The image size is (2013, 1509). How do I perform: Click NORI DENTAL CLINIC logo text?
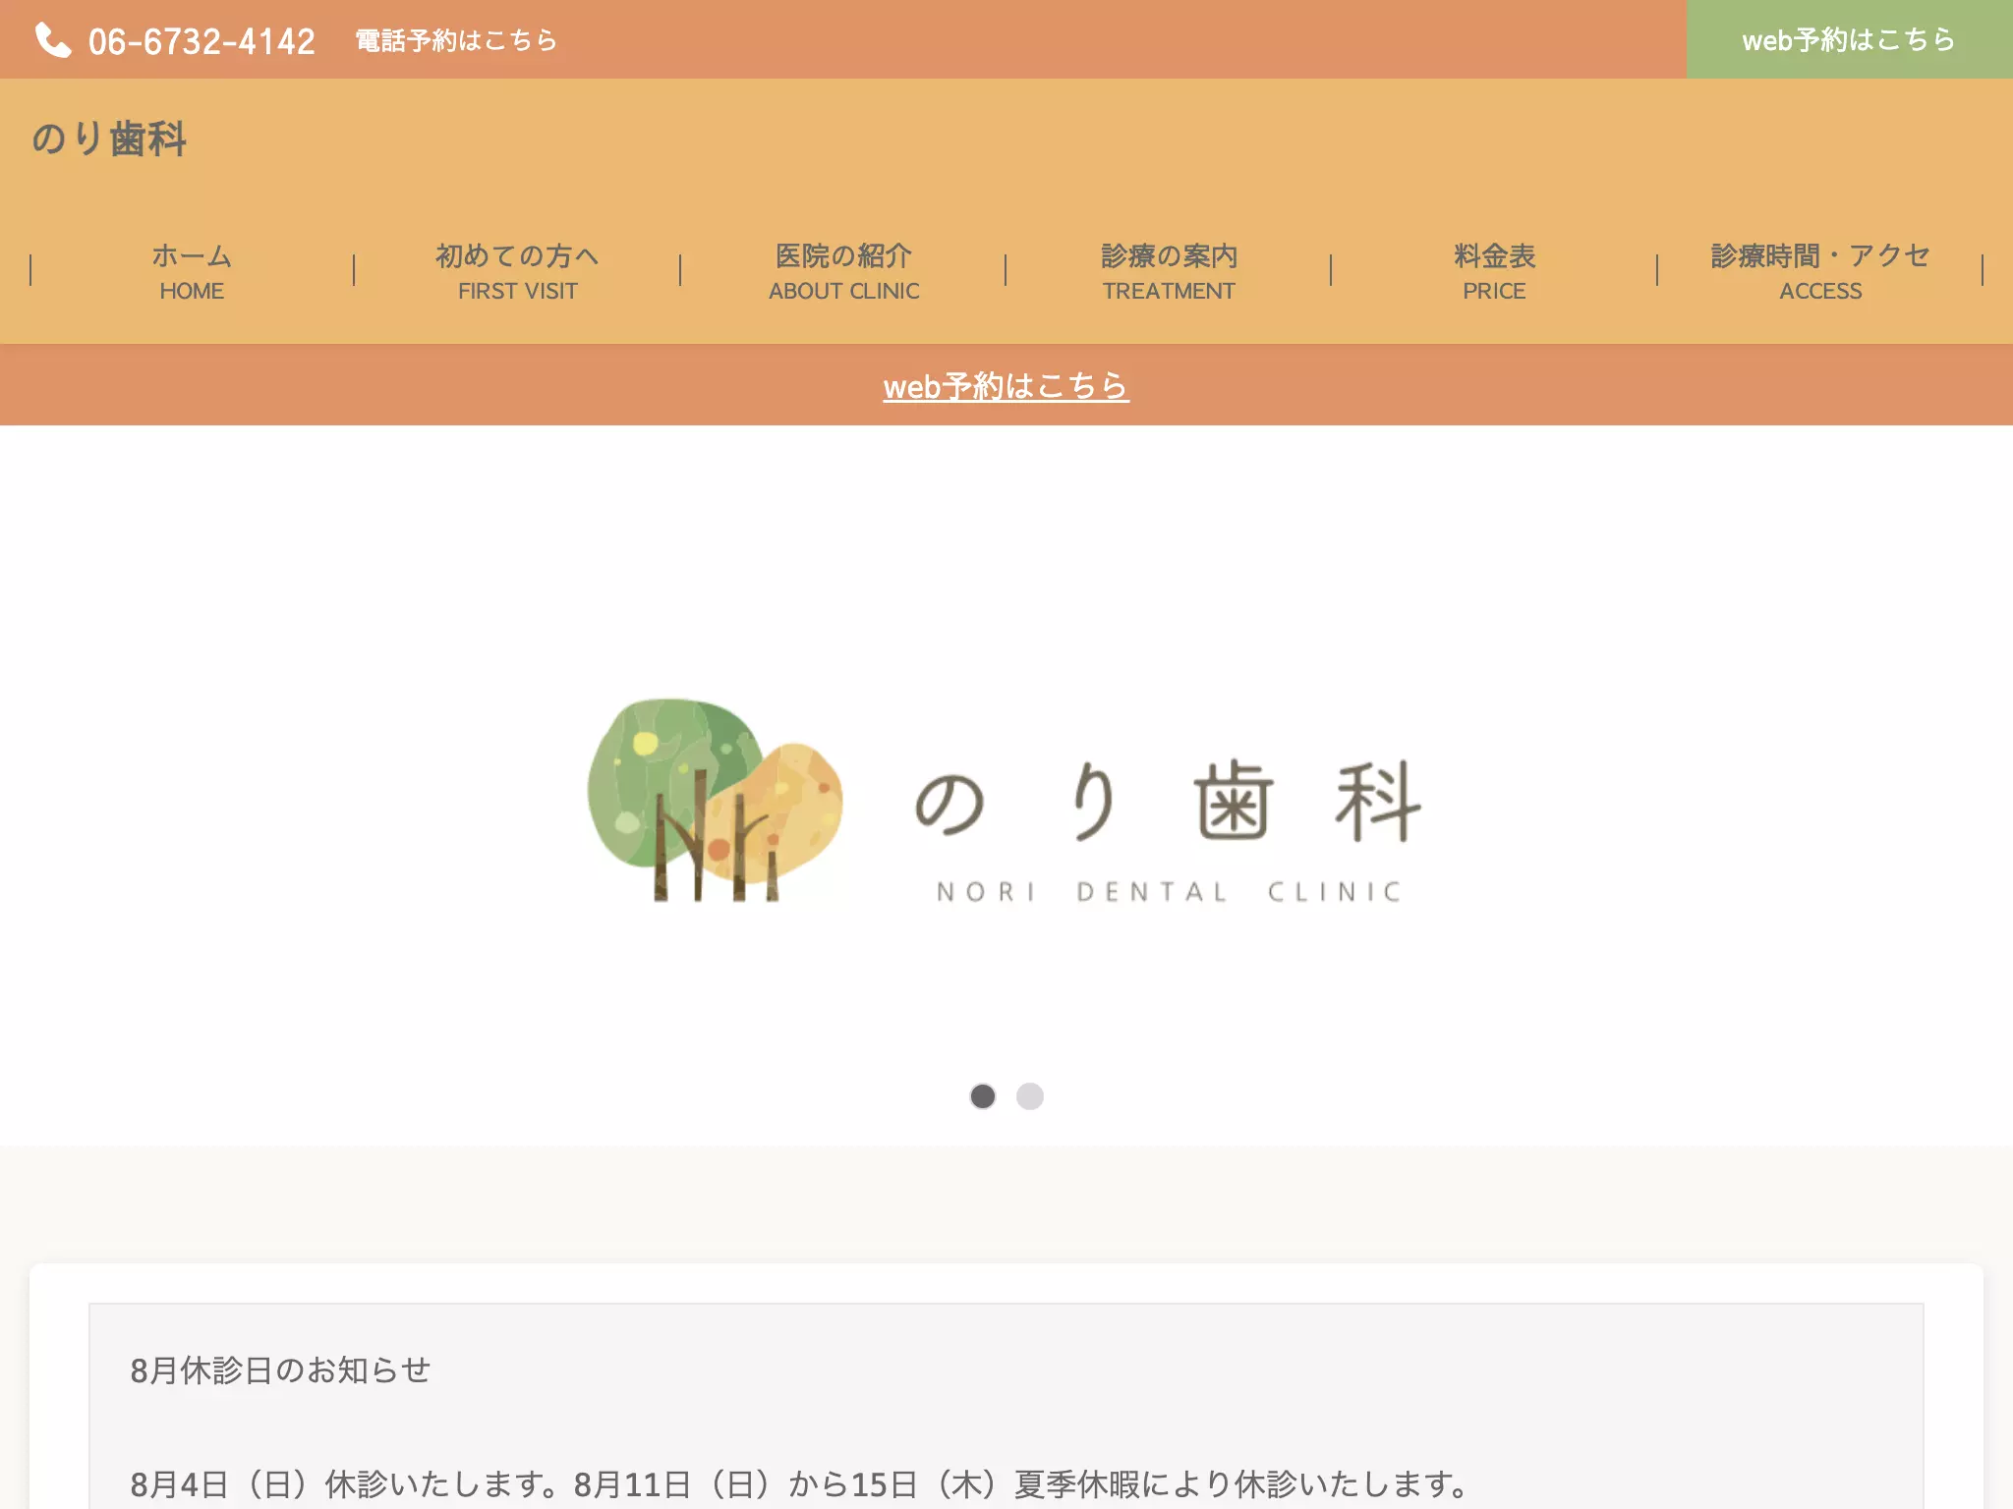click(1169, 891)
